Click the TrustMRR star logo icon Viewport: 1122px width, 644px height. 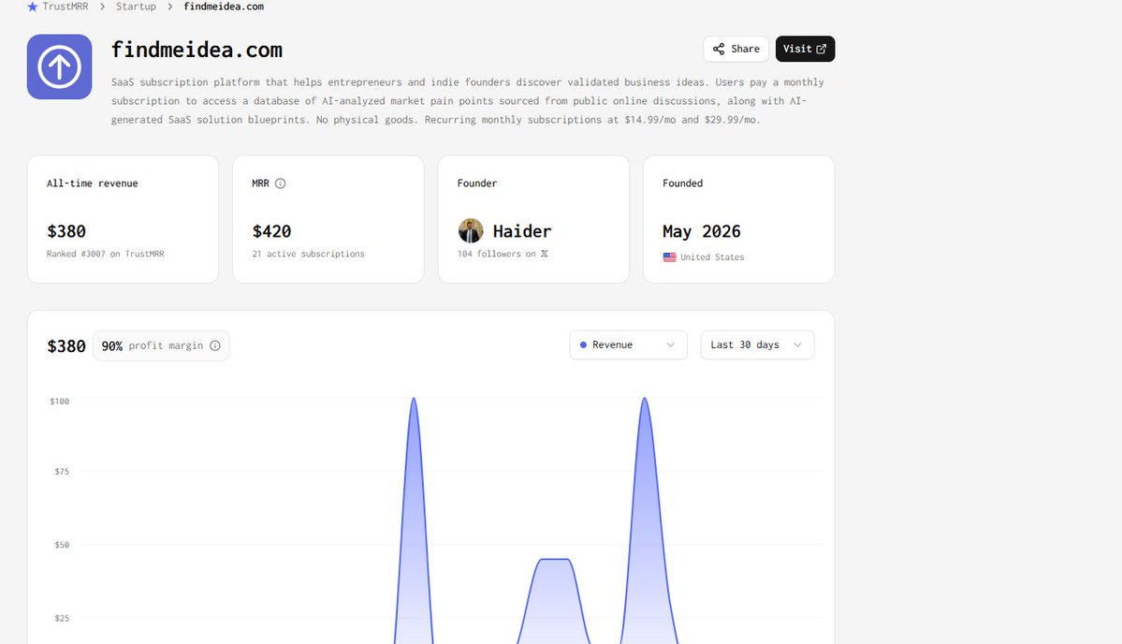tap(32, 7)
